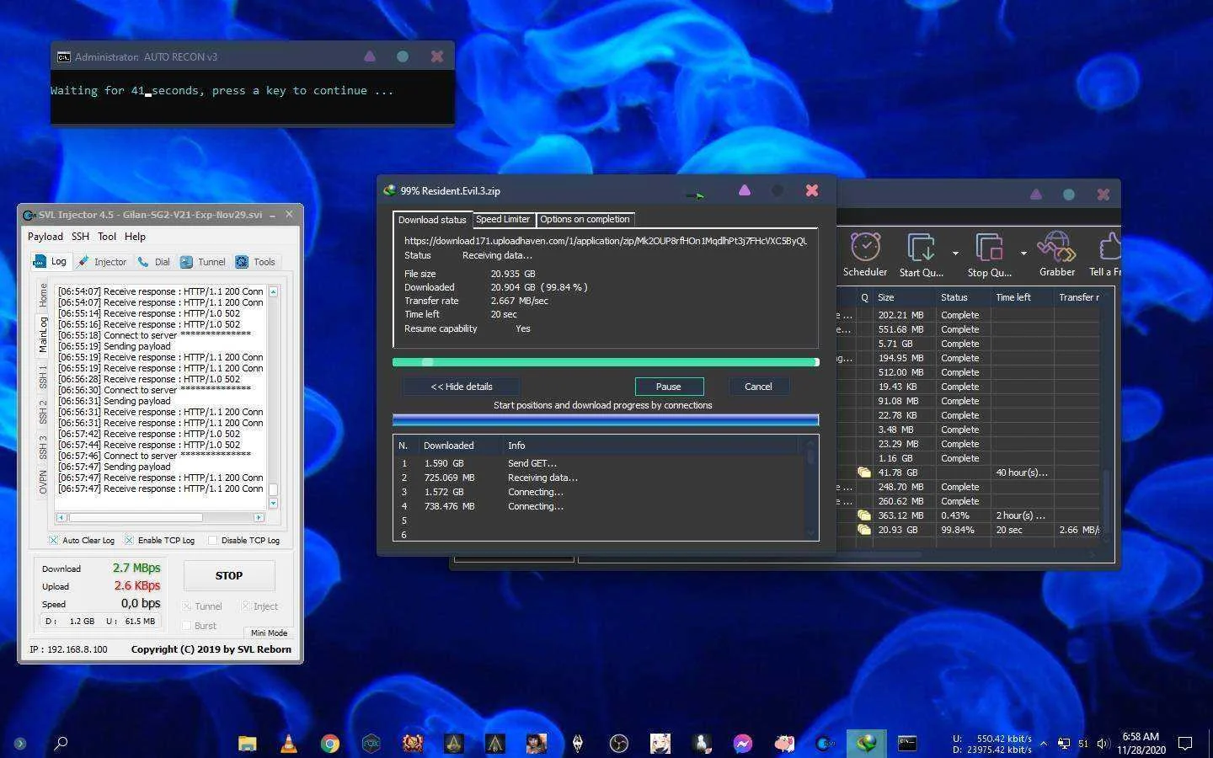The image size is (1213, 758).
Task: Toggle the Auto Clear Log checkbox
Action: 53,540
